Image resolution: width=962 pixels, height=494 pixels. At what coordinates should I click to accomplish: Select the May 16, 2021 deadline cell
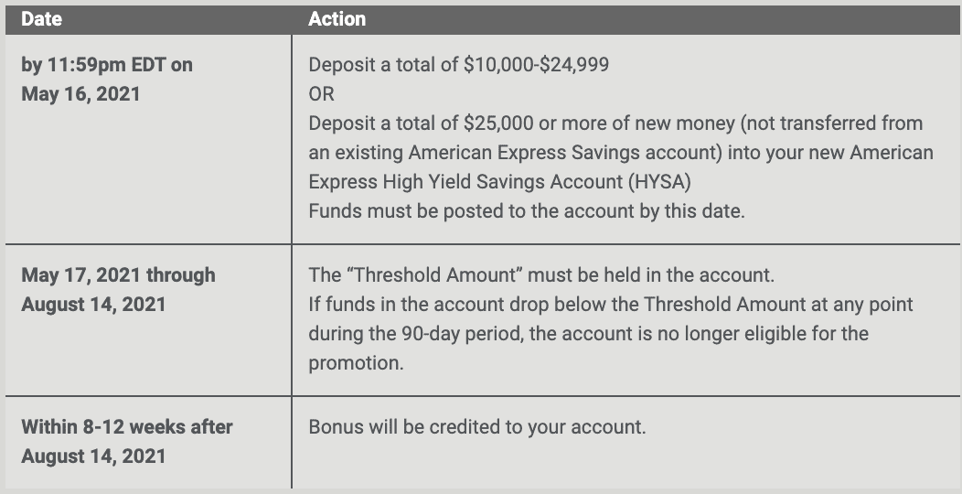[148, 139]
